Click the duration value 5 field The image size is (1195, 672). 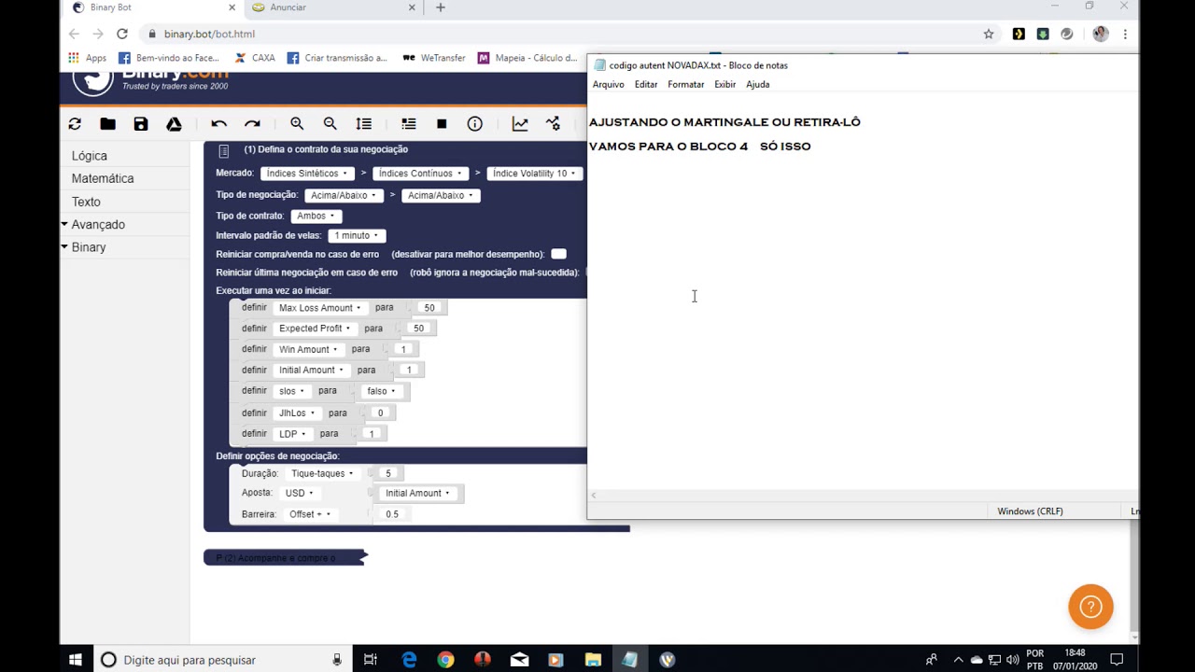point(388,473)
